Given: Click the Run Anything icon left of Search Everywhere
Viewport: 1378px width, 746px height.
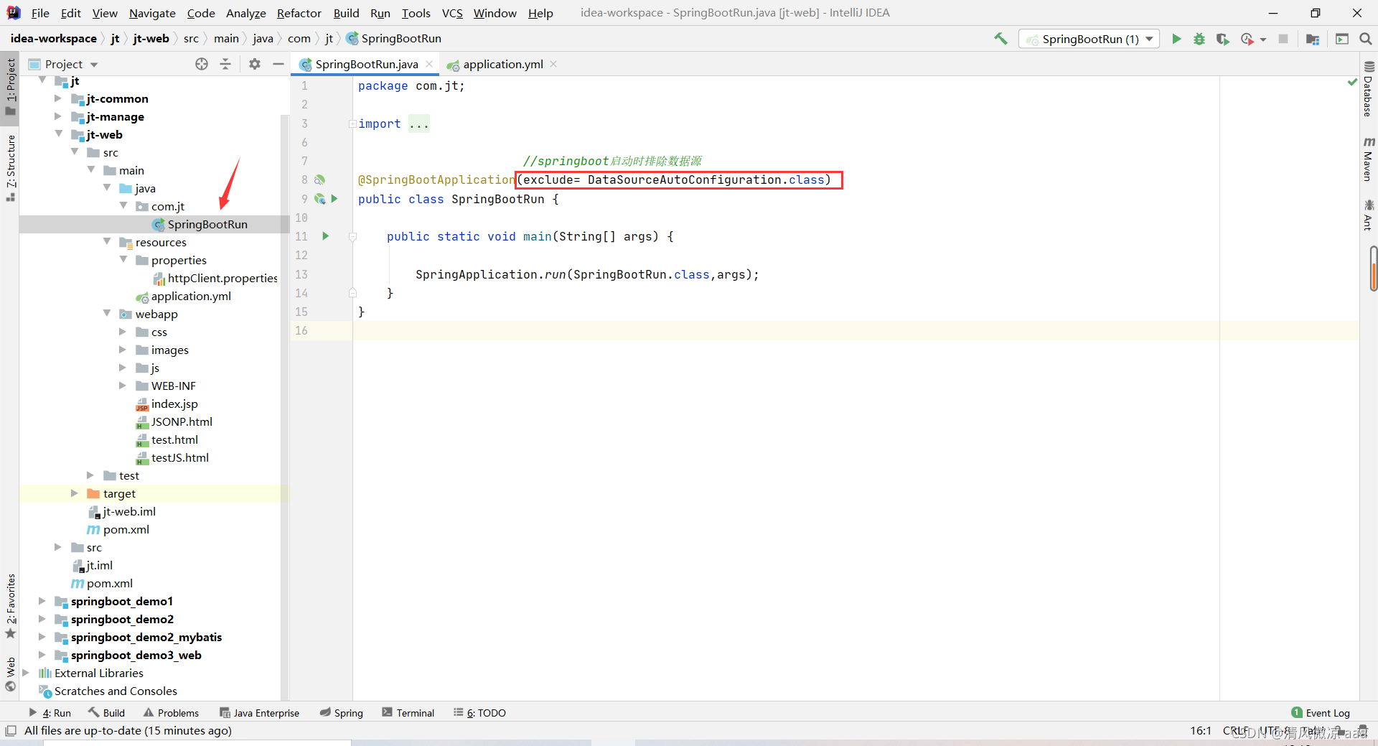Looking at the screenshot, I should point(1342,39).
